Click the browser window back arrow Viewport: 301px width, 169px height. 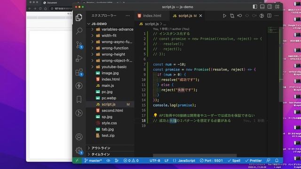pos(30,8)
